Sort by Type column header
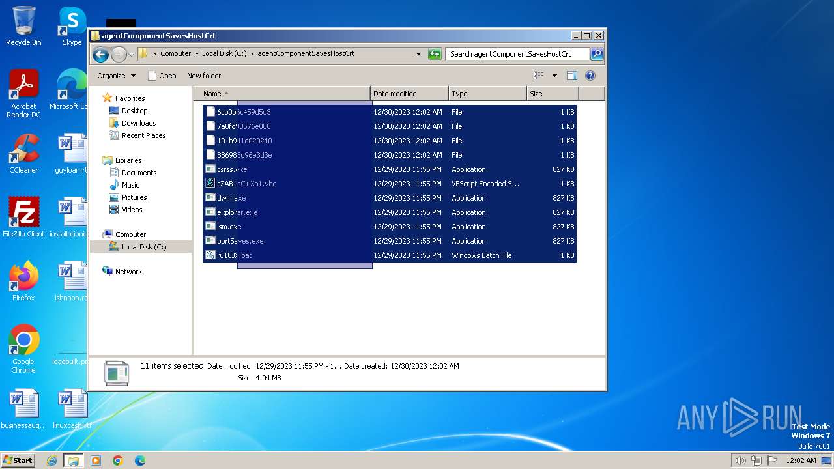The width and height of the screenshot is (834, 469). click(487, 94)
